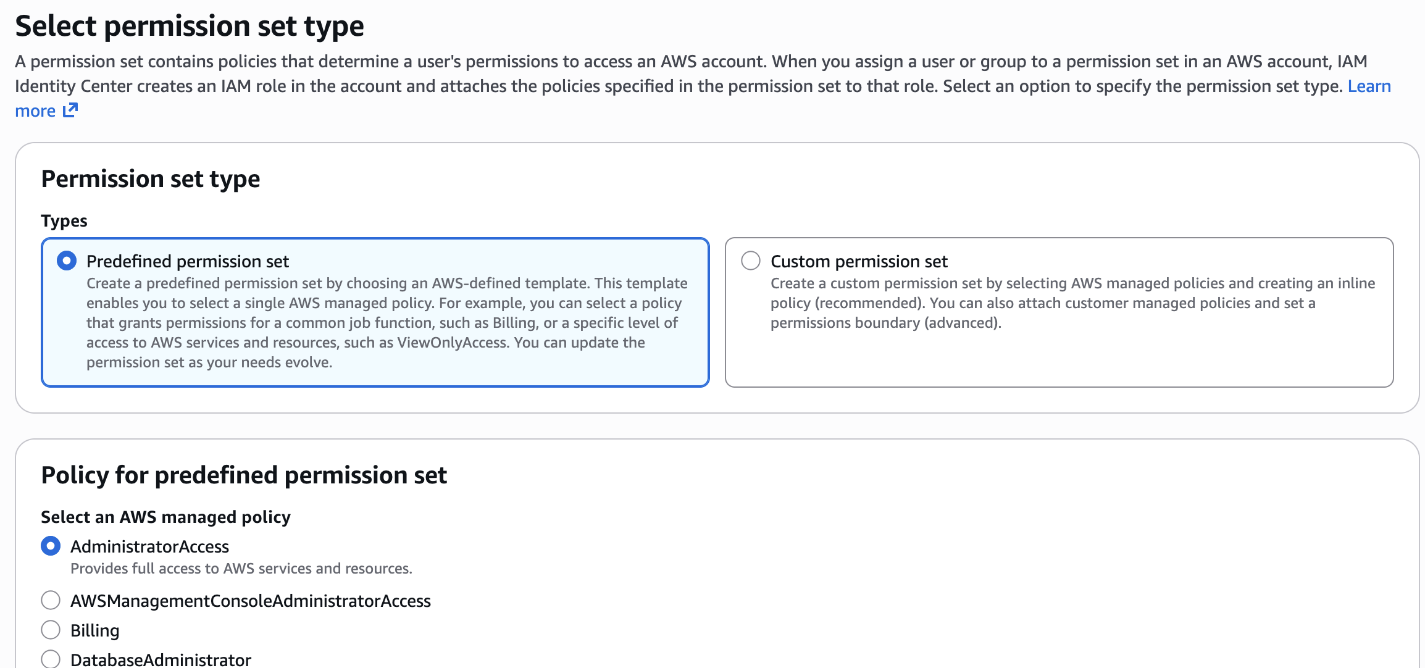
Task: Select the DatabaseAdministrator policy
Action: [x=50, y=659]
